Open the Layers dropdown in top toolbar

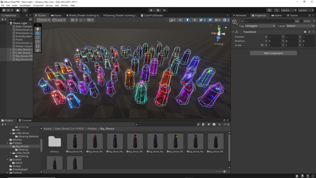[x=288, y=10]
